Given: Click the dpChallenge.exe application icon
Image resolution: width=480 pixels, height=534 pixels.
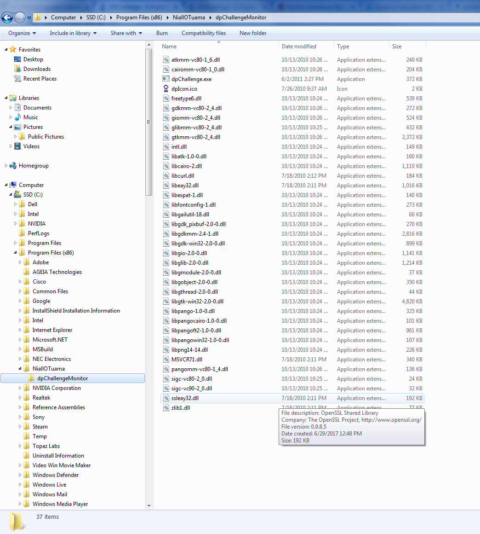Looking at the screenshot, I should tap(166, 79).
